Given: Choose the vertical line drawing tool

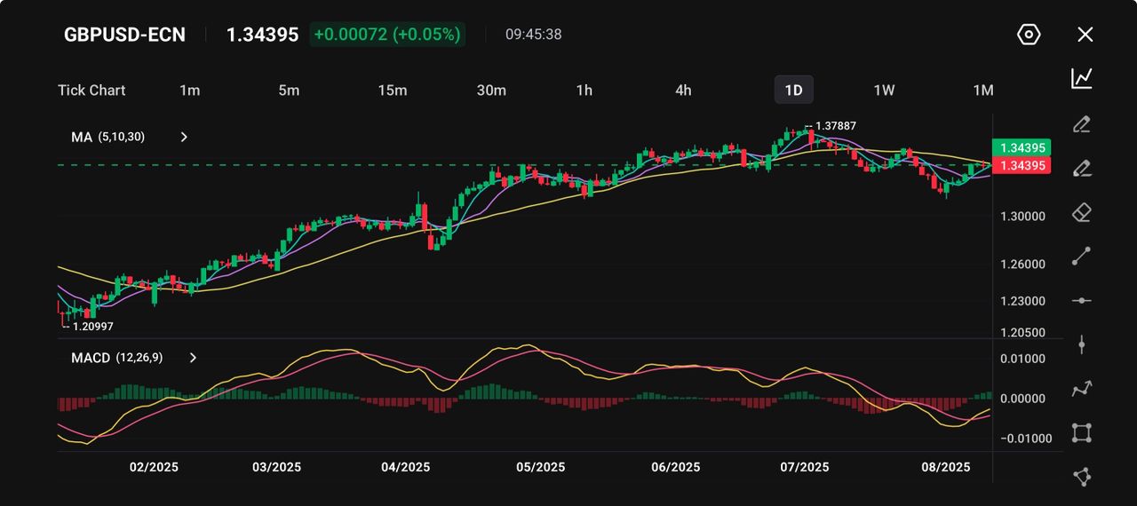Looking at the screenshot, I should pyautogui.click(x=1081, y=344).
